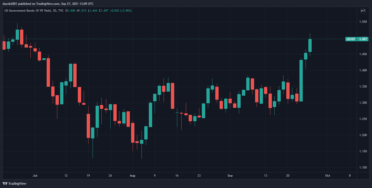
Task: Click the open value O1.458
Action: pyautogui.click(x=70, y=11)
